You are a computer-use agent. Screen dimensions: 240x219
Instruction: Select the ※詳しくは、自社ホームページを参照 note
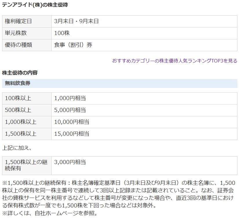tap(50, 213)
